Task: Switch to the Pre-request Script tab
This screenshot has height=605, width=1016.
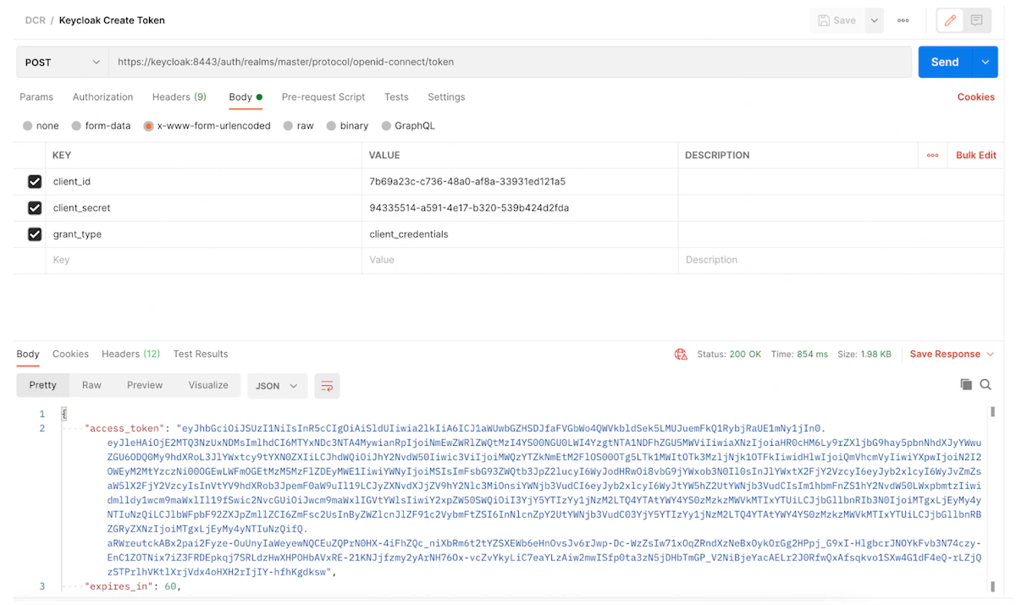Action: 323,97
